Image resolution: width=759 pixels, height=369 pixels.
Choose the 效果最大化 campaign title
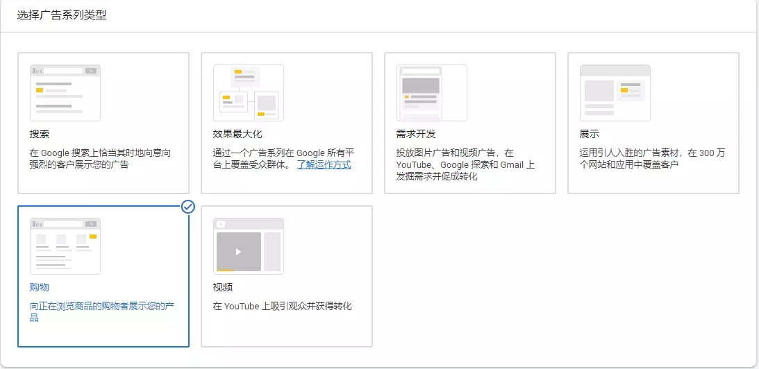(x=237, y=134)
